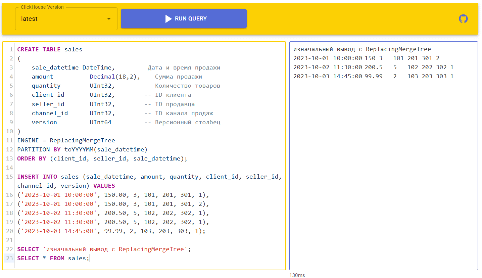Screen dimensions: 482x278
Task: Click the ORDER BY clause line
Action: coord(102,158)
